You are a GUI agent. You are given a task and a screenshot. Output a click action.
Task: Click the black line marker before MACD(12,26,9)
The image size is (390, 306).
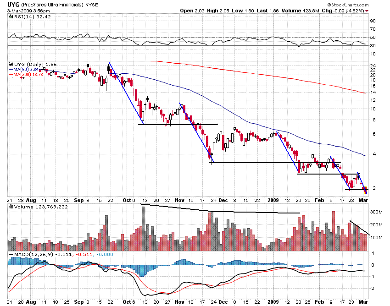click(x=11, y=255)
